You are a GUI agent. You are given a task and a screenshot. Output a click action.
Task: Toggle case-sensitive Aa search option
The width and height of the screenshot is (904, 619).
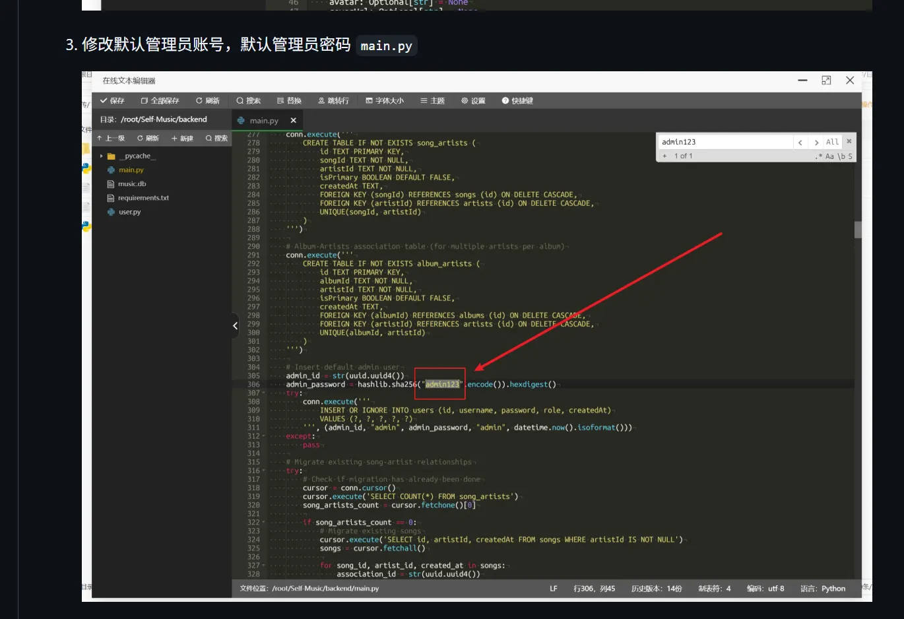830,156
